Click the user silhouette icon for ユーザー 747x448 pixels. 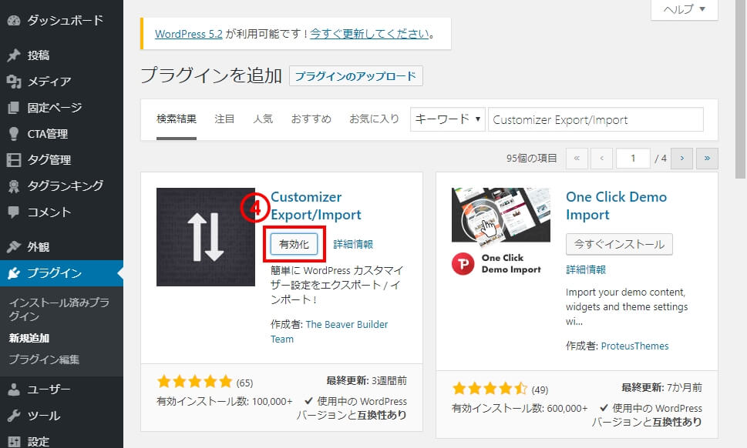coord(14,389)
